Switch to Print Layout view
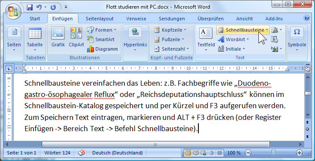 [x=188, y=153]
